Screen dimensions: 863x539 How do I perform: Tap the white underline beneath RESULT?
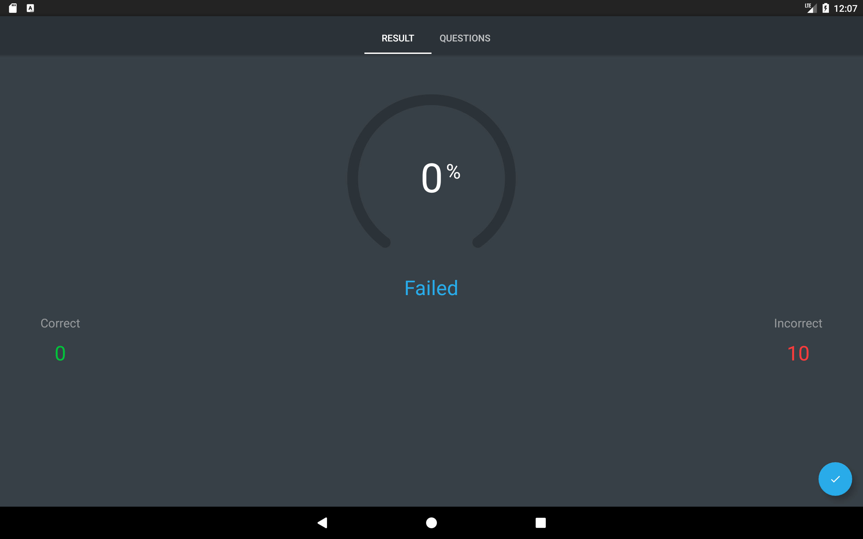tap(398, 53)
